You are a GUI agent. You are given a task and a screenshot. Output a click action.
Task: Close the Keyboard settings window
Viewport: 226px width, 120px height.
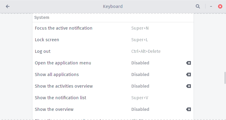click(220, 6)
